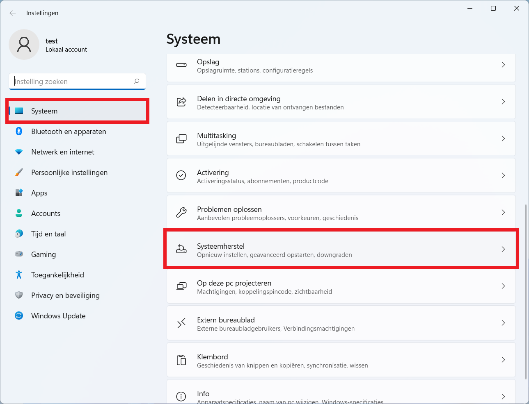Viewport: 529px width, 404px height.
Task: Open Extern bureaublad entry
Action: click(x=341, y=323)
